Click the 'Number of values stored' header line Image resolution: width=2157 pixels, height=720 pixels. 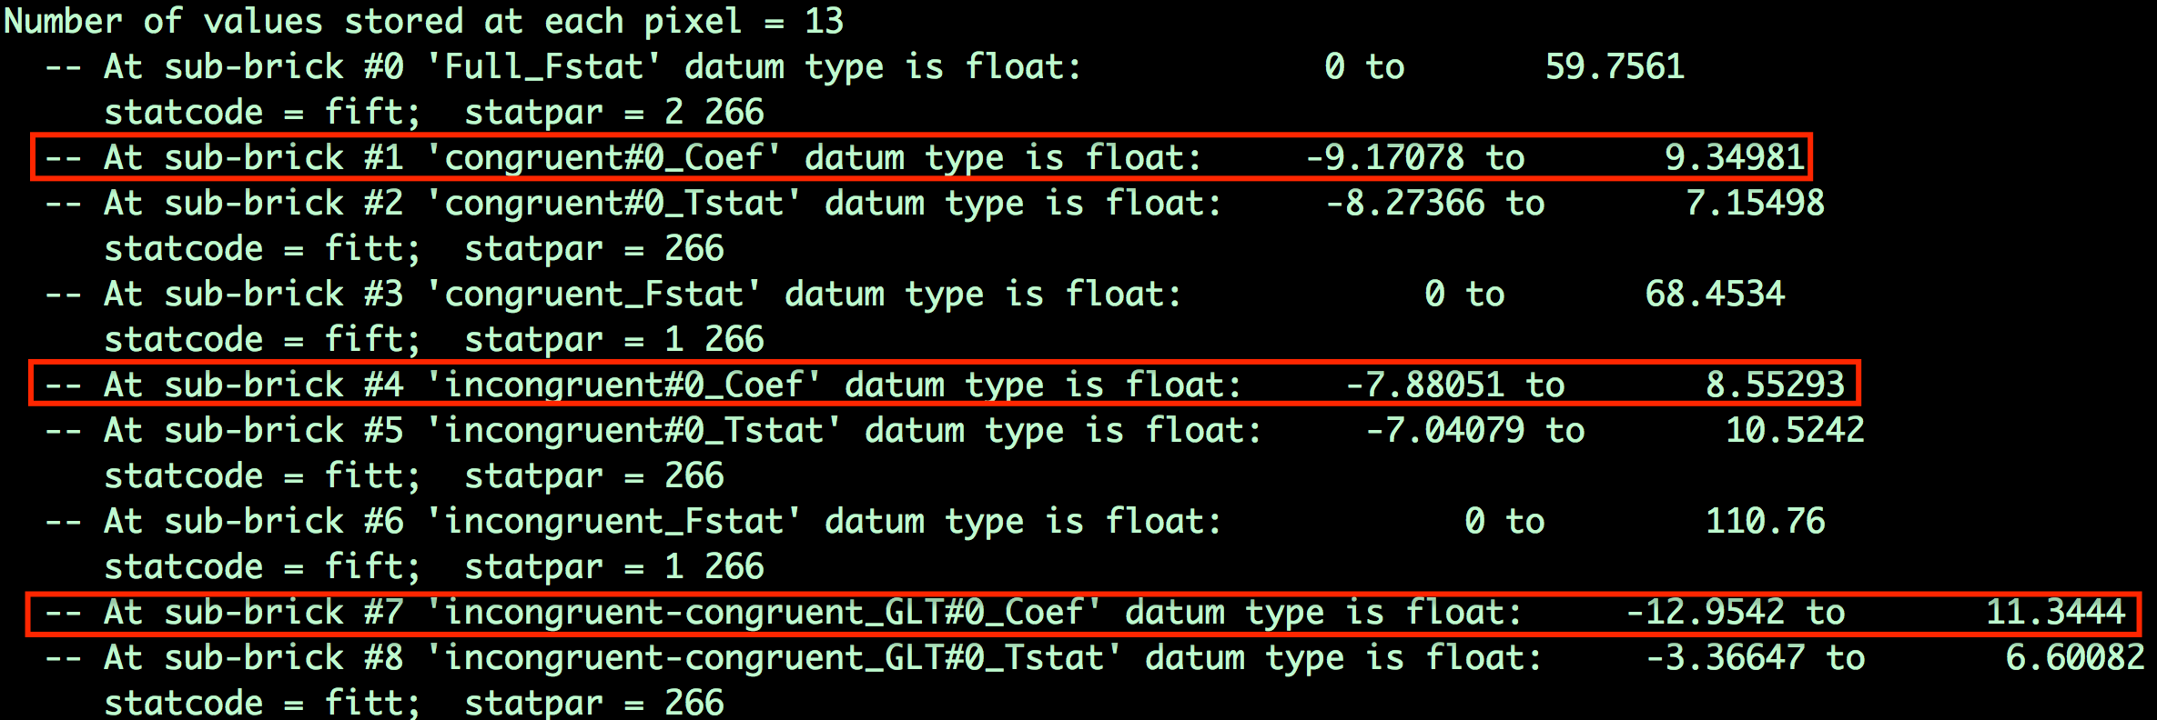424,22
